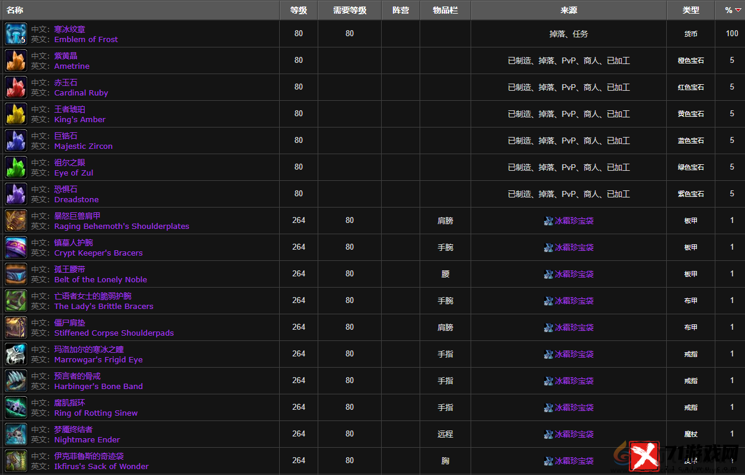This screenshot has width=745, height=475.
Task: Sort by the 物品栏 column header
Action: tap(445, 10)
